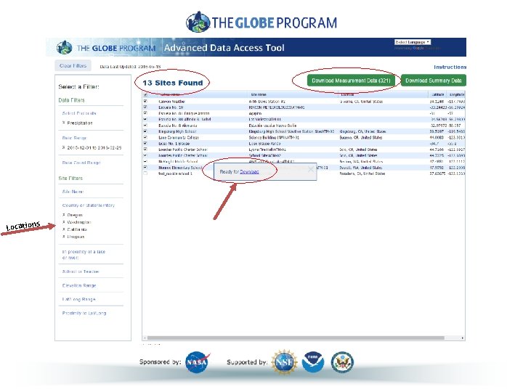Screen dimensions: 523x392
Task: Sort by the Latitude column header
Action: point(437,94)
